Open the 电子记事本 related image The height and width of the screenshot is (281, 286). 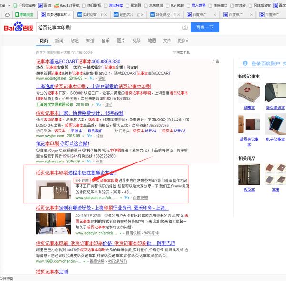pos(276,124)
